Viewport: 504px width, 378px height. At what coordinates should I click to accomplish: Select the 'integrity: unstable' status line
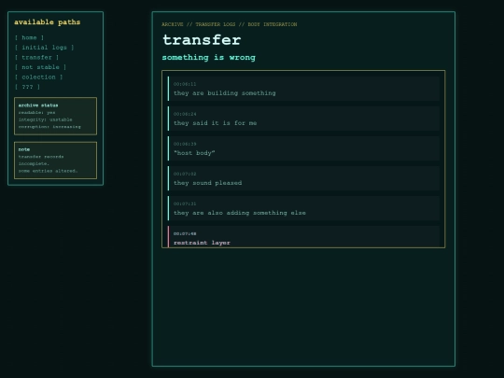46,119
